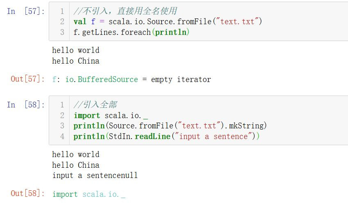Click the println(Source.fromFile line in cell 58
The height and width of the screenshot is (203, 348).
point(170,126)
